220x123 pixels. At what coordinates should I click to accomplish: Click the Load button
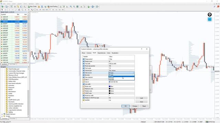141,98
